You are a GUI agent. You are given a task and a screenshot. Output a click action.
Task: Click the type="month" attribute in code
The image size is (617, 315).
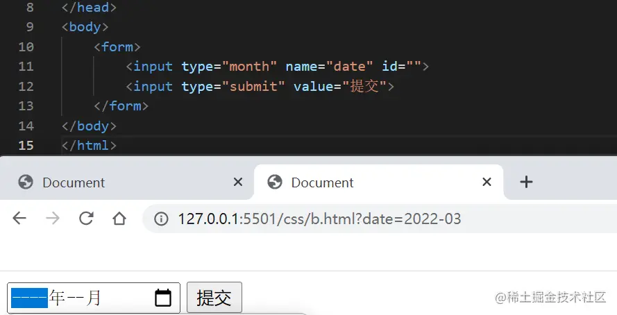click(x=229, y=67)
